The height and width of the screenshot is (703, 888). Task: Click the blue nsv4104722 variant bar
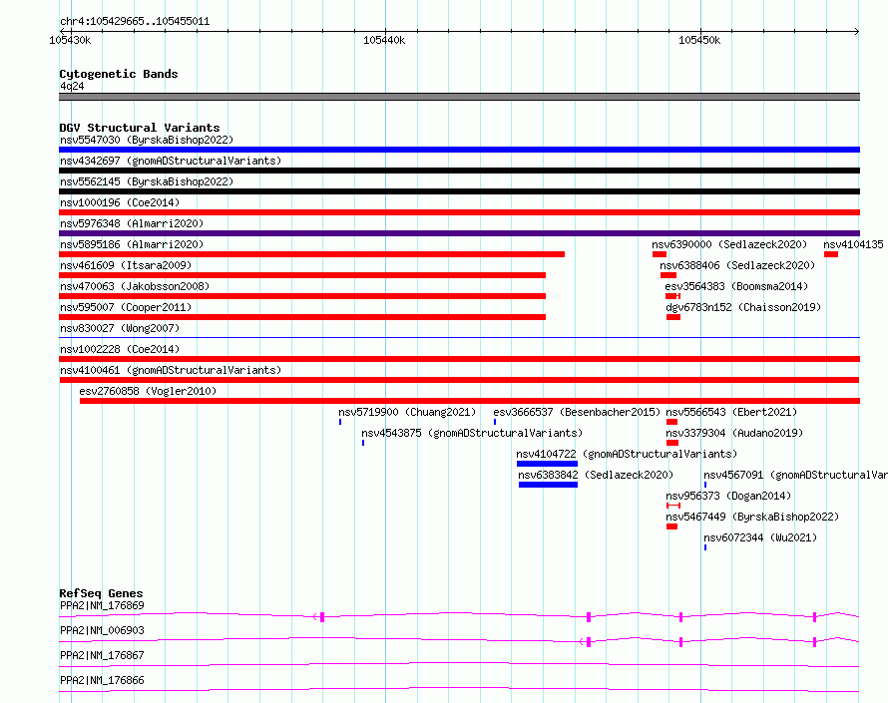point(547,464)
